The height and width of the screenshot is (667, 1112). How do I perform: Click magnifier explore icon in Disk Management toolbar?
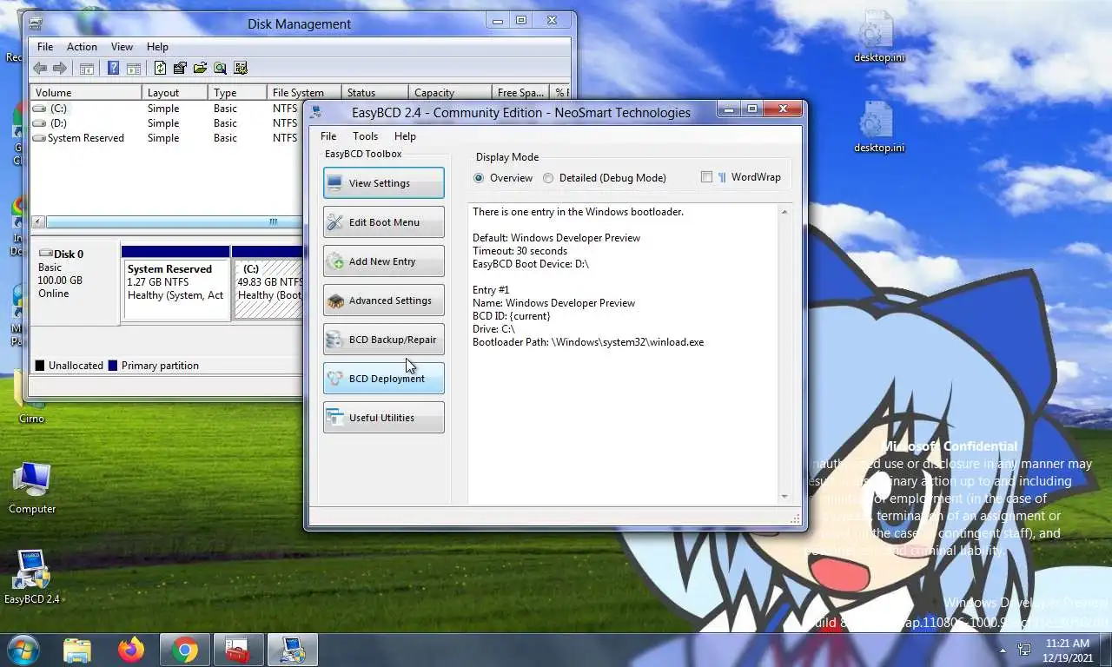coord(221,69)
